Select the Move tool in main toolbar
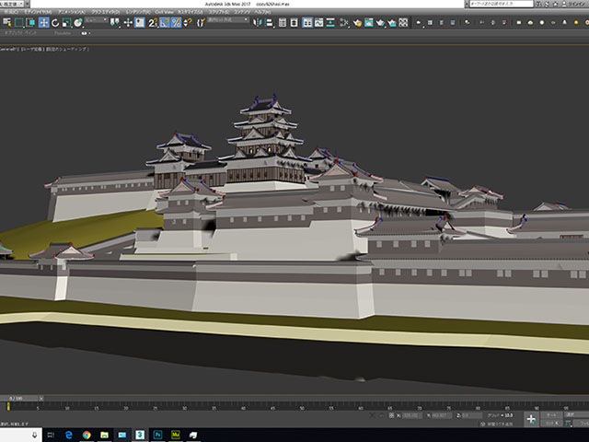Image resolution: width=589 pixels, height=442 pixels. (44, 22)
